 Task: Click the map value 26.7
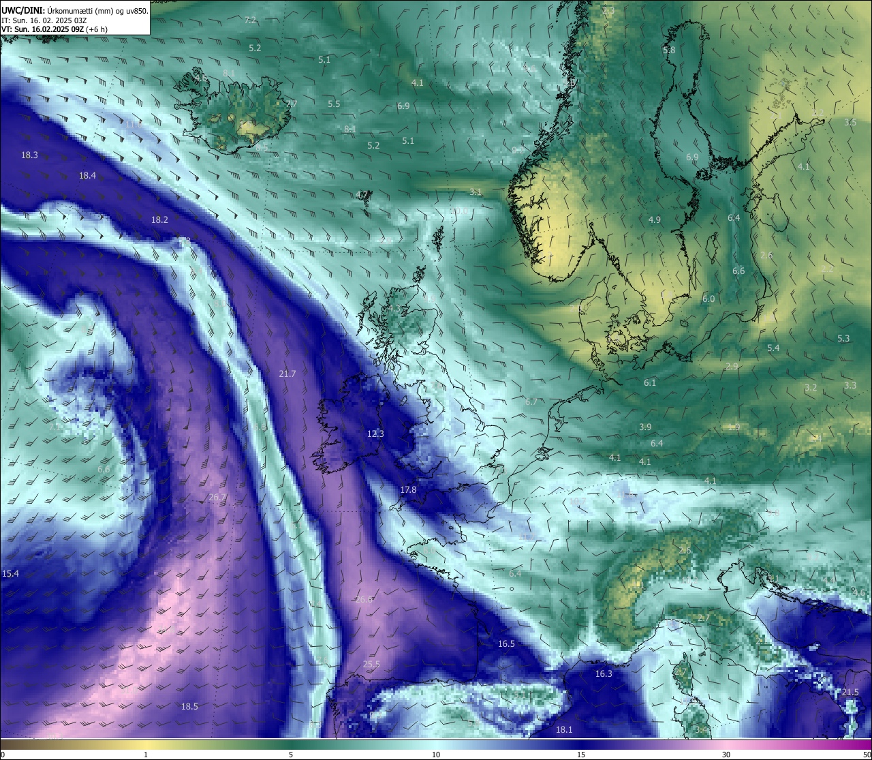pos(217,498)
